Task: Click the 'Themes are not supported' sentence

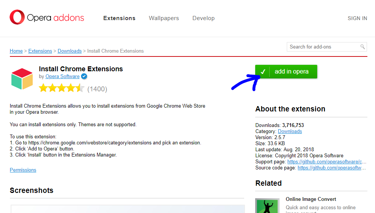Action: coord(107,125)
